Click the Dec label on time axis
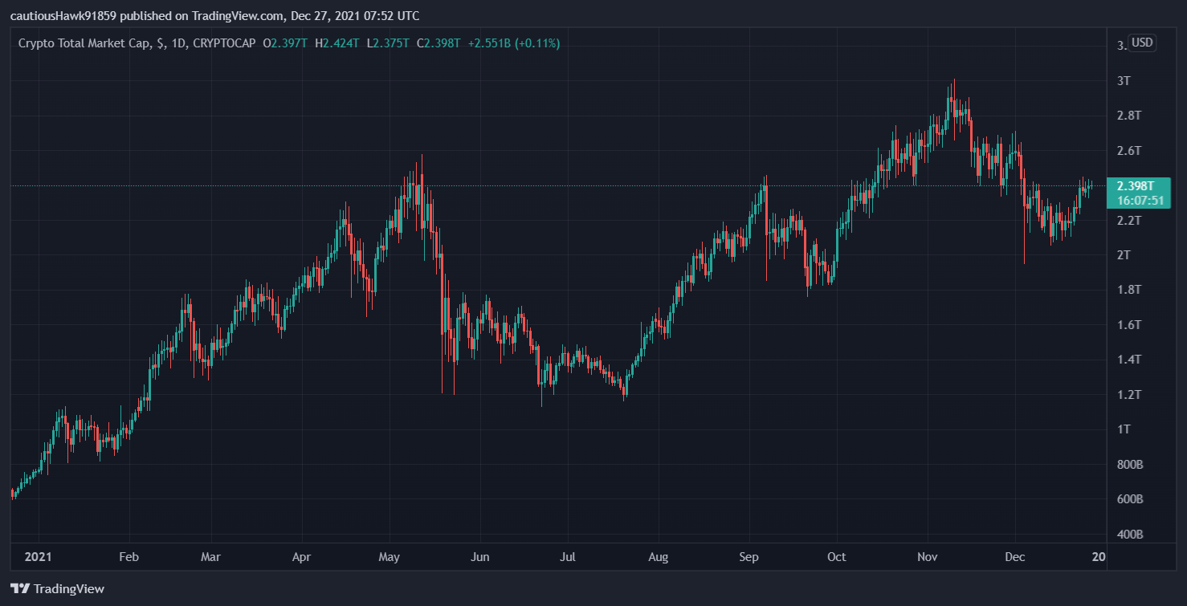1187x606 pixels. pyautogui.click(x=1015, y=556)
